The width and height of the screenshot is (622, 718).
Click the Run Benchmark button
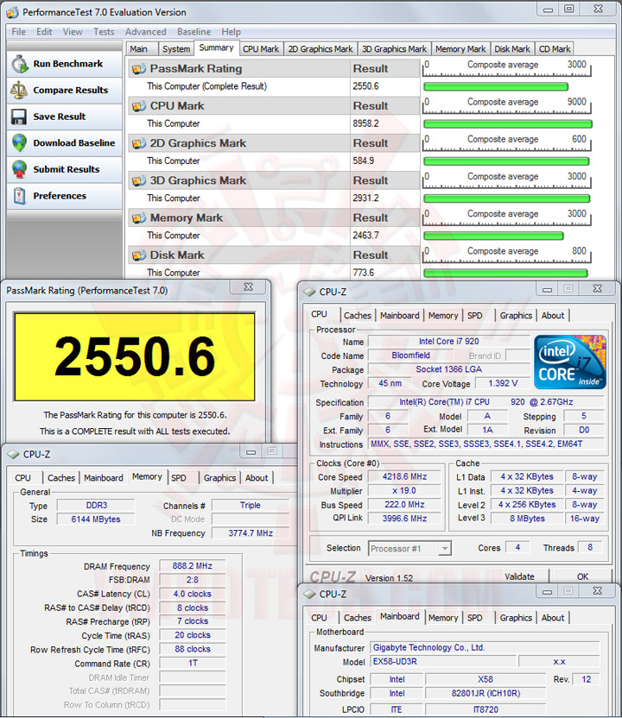pos(65,64)
